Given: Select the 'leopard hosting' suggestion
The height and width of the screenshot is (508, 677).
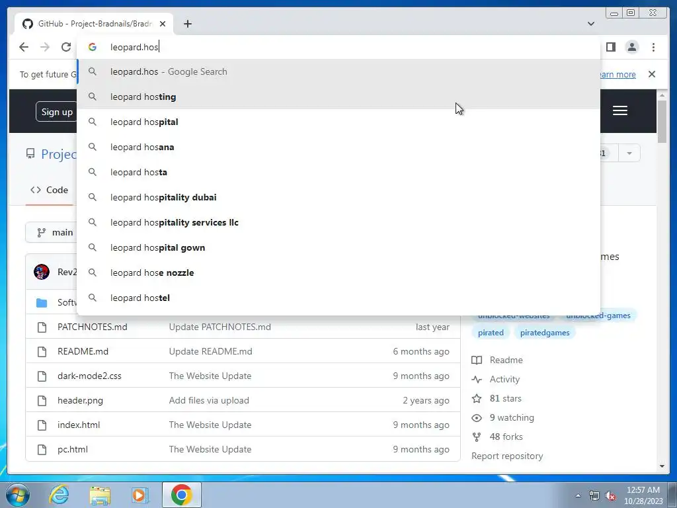Looking at the screenshot, I should click(338, 97).
